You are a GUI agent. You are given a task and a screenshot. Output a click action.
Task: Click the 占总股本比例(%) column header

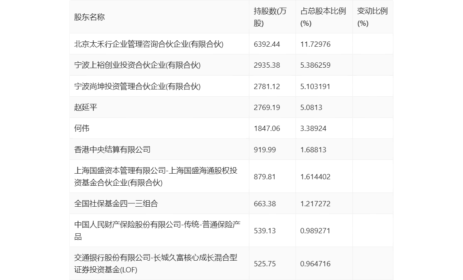point(323,17)
